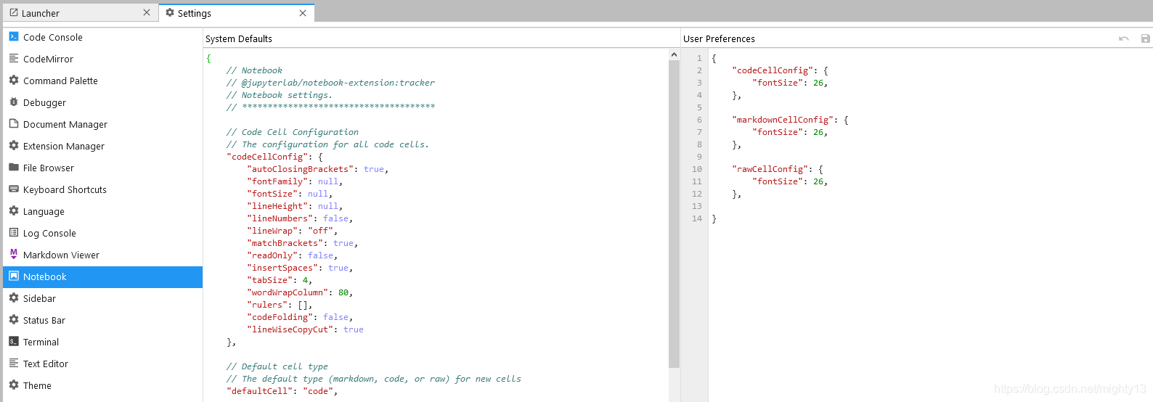1153x402 pixels.
Task: Open Code Console settings
Action: (x=102, y=37)
